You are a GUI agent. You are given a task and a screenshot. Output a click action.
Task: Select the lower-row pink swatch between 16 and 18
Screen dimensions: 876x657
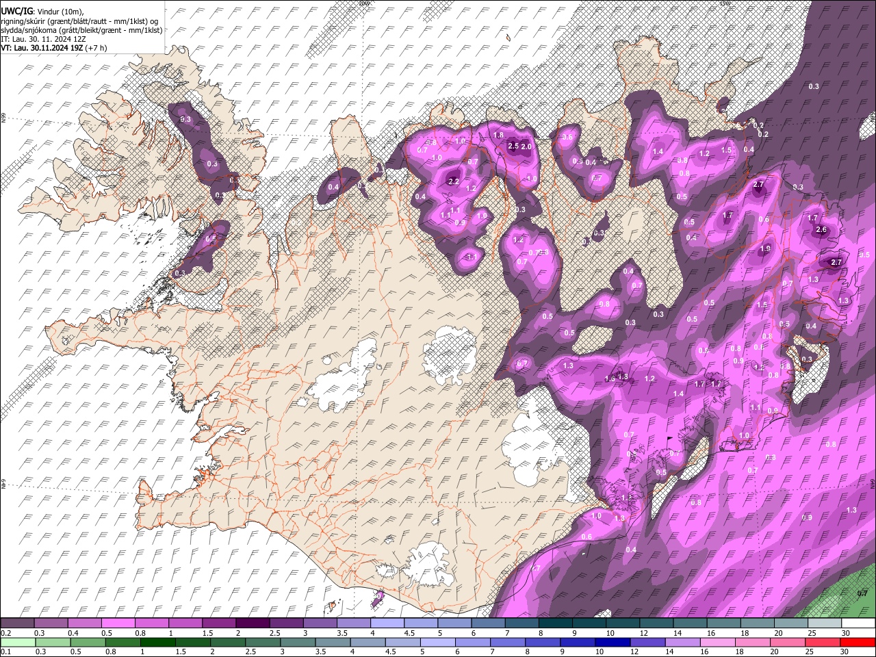point(717,642)
